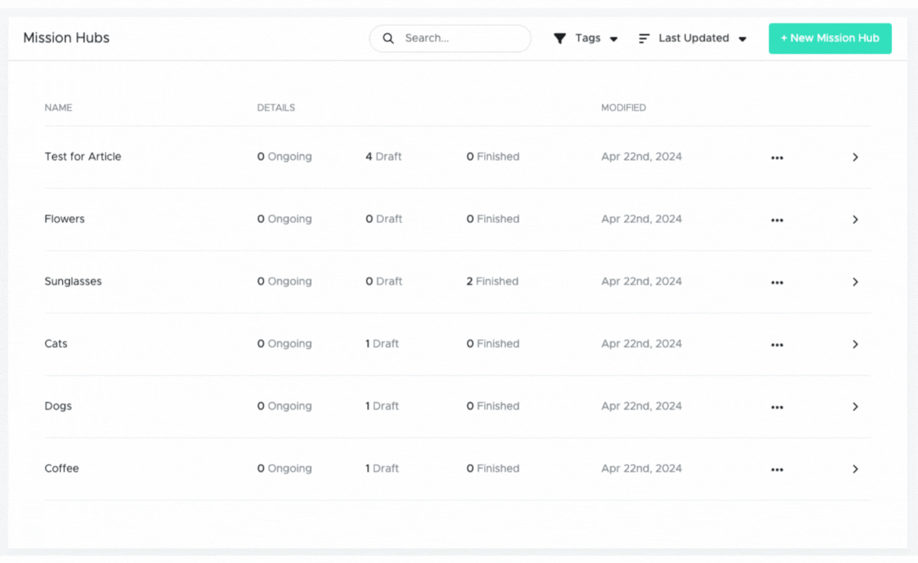The image size is (918, 563).
Task: Open Coffee hub via arrow chevron
Action: tap(855, 469)
